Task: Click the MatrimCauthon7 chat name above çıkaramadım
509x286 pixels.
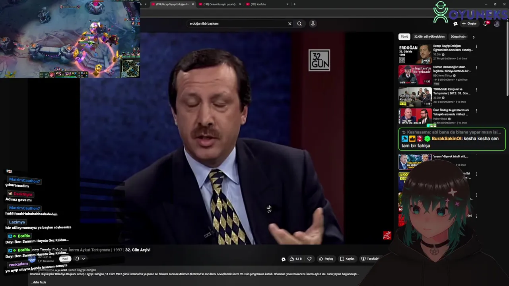Action: (24, 181)
